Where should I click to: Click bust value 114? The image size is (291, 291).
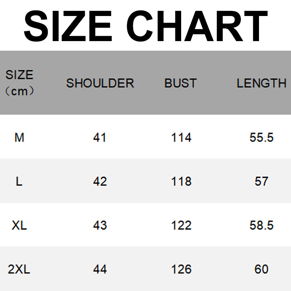(x=181, y=138)
